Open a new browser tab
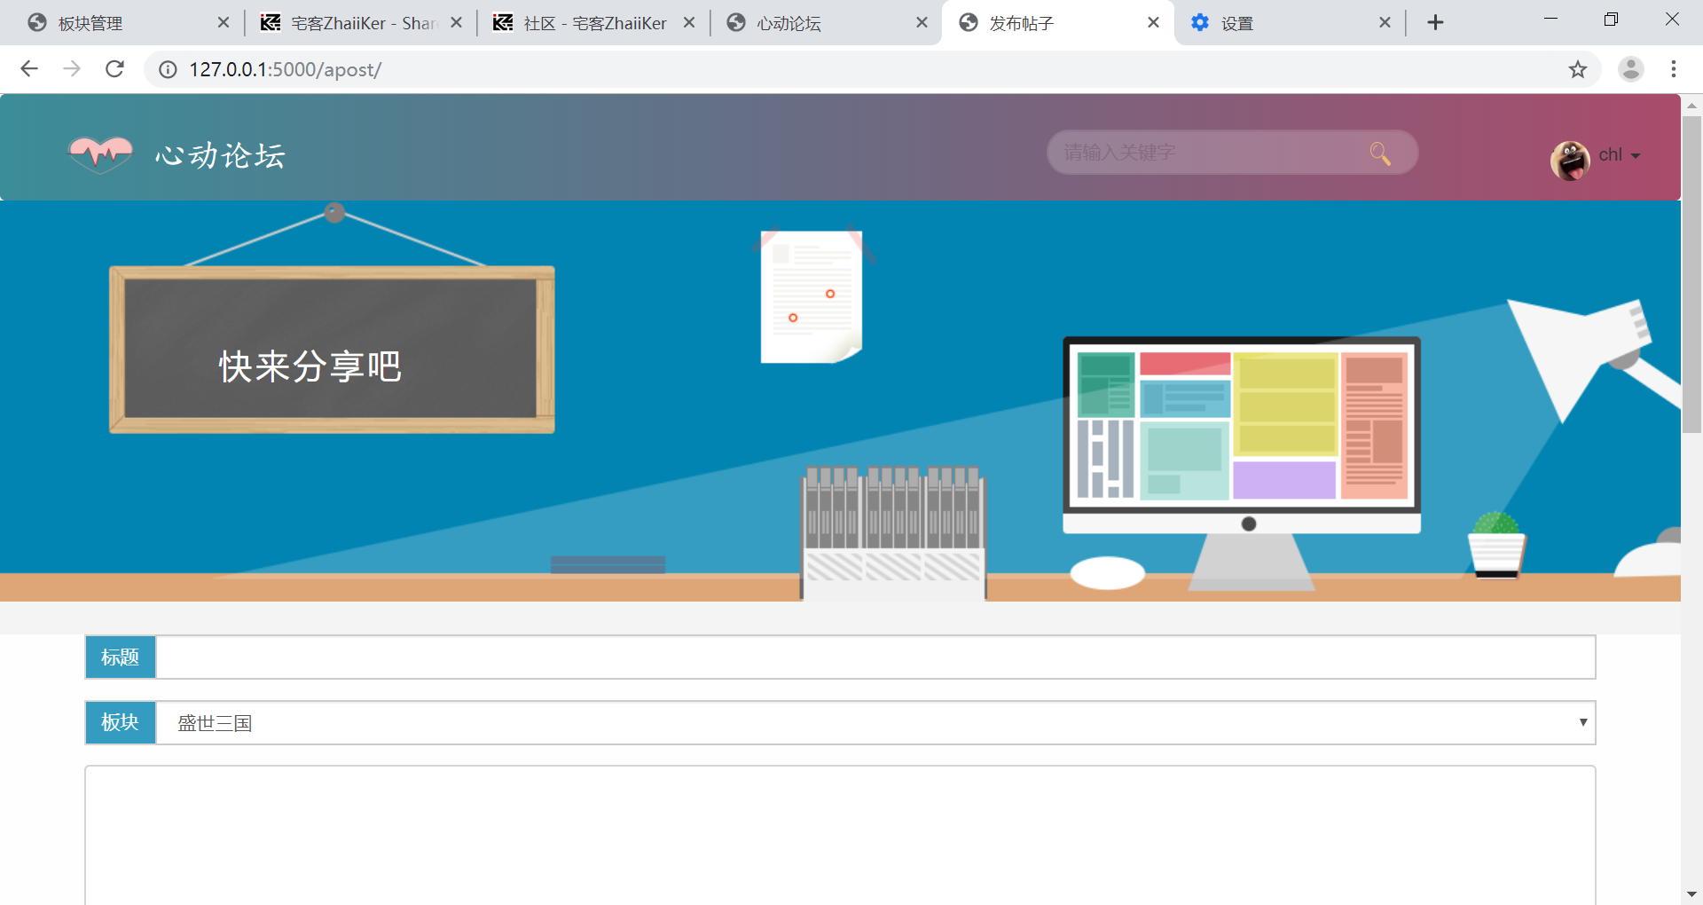The image size is (1703, 905). pos(1435,23)
